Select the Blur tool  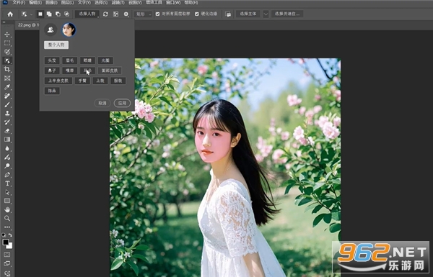(x=7, y=148)
